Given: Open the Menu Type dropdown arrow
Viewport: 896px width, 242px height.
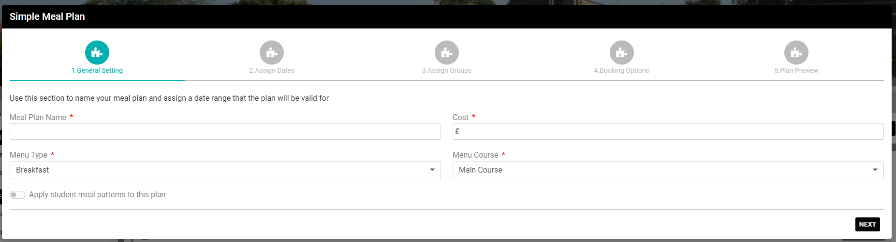Looking at the screenshot, I should [432, 170].
